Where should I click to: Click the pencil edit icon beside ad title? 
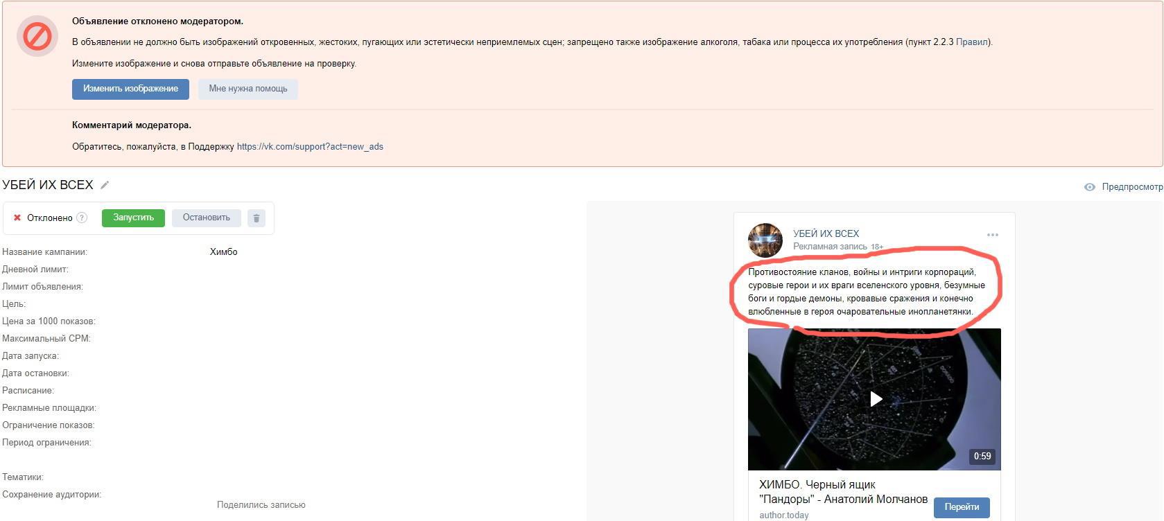[105, 185]
